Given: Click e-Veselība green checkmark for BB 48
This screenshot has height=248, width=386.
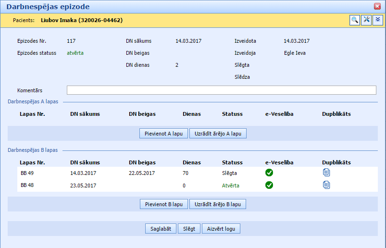Looking at the screenshot, I should pyautogui.click(x=269, y=185).
